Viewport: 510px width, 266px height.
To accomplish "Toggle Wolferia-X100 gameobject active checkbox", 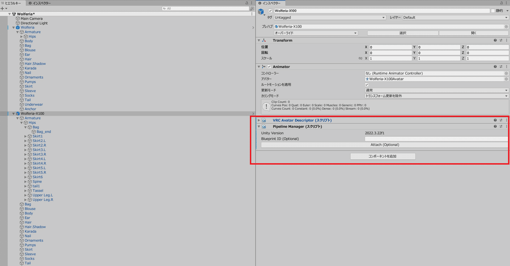I will tap(270, 11).
